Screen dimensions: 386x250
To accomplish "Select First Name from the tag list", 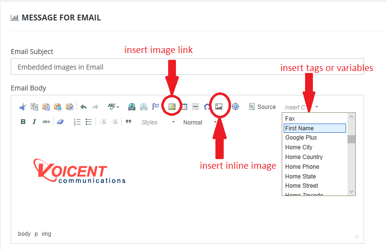I will click(314, 128).
